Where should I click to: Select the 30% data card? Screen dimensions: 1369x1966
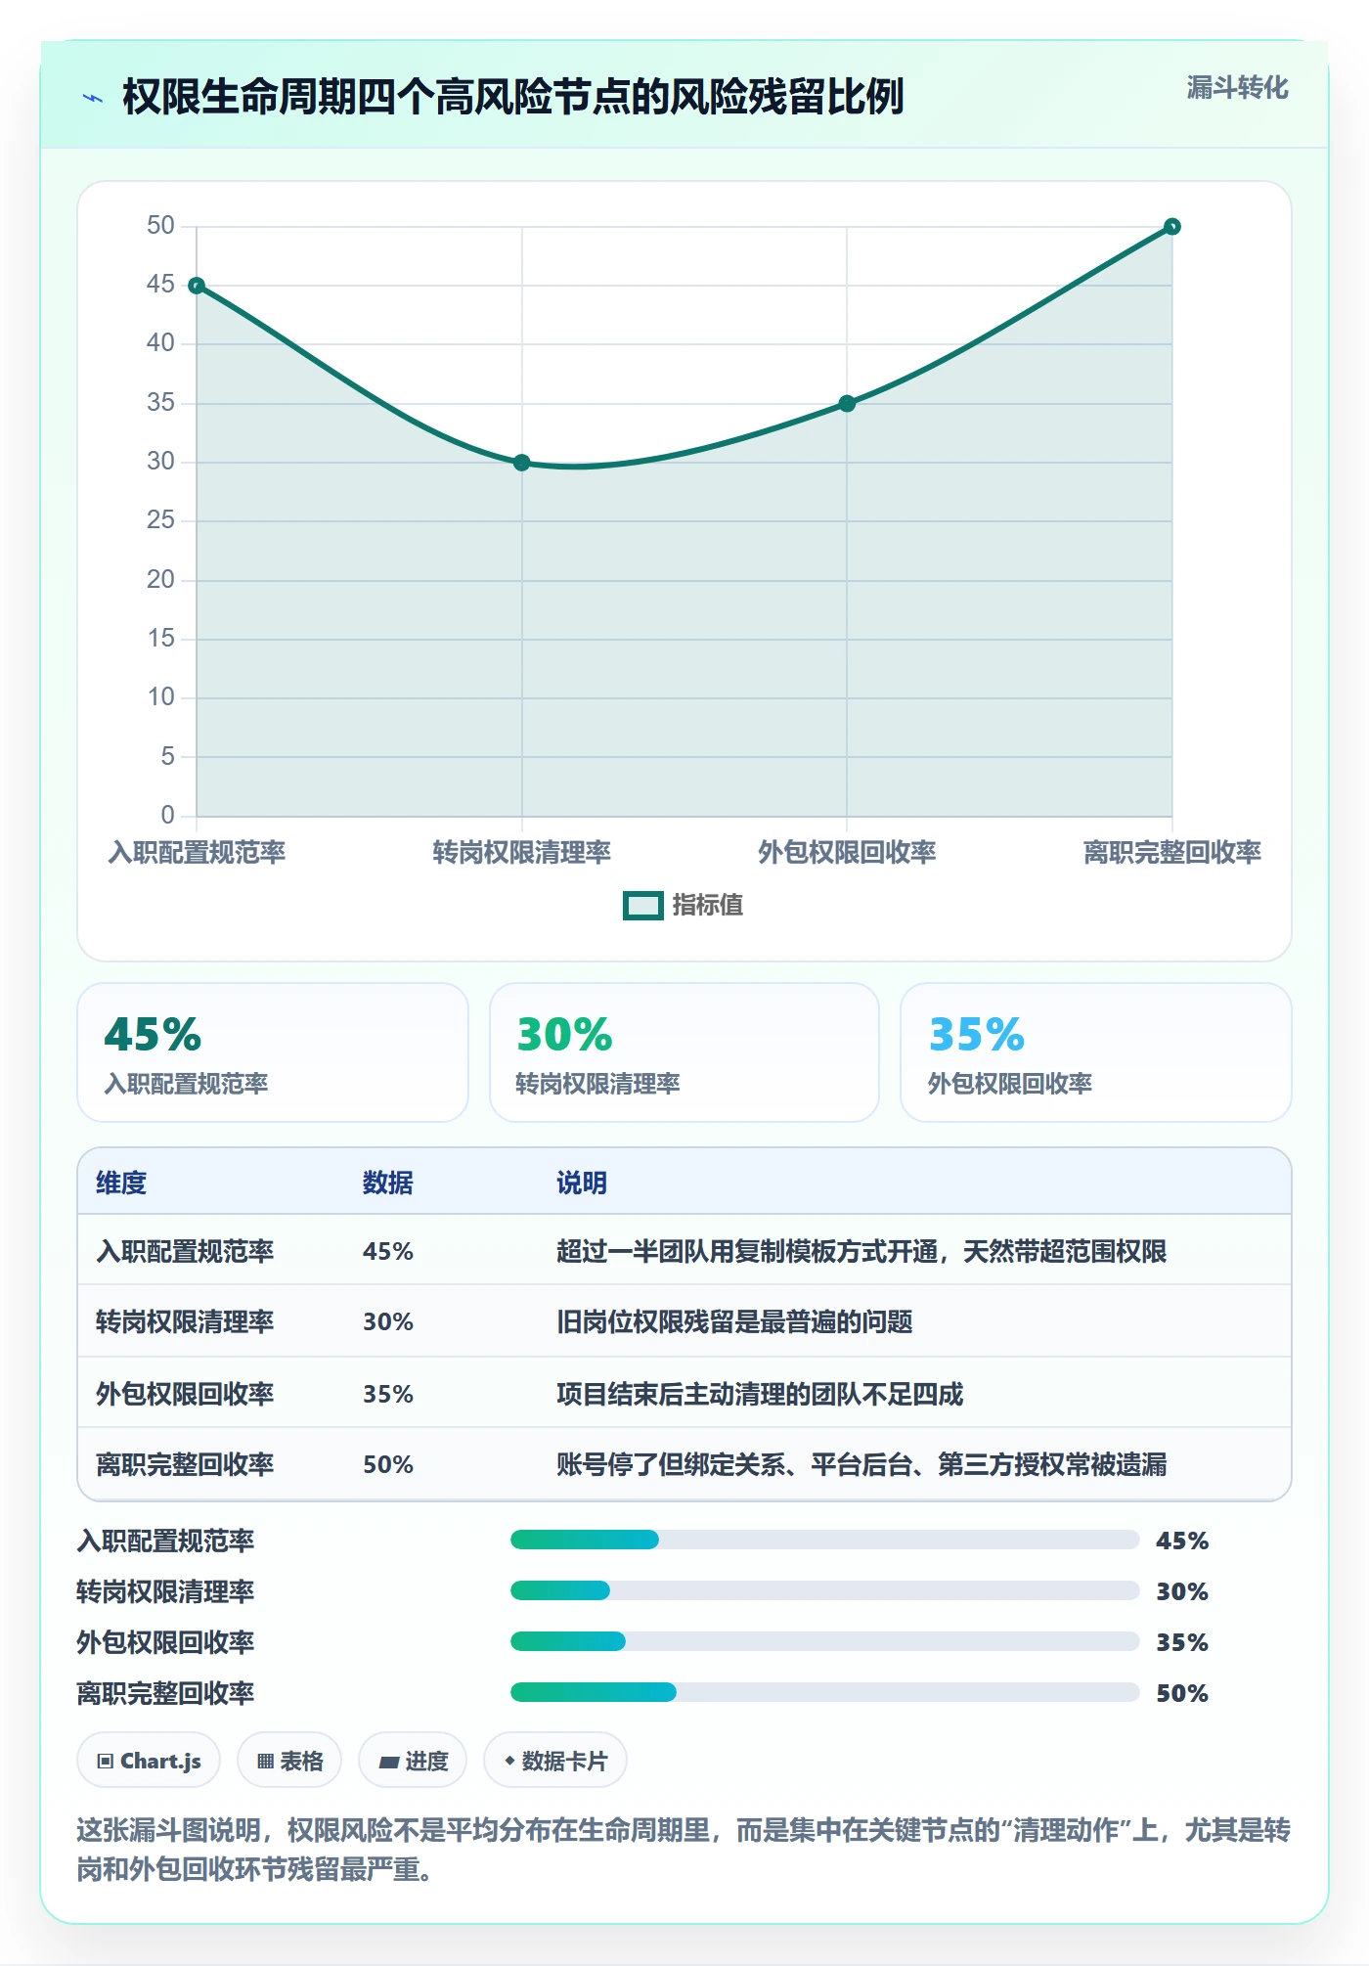pos(684,1052)
